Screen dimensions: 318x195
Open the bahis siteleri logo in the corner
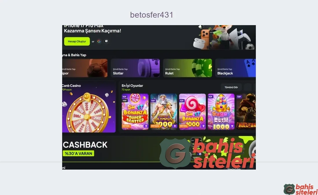pos(301,189)
